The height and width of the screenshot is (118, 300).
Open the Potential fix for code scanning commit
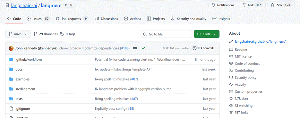click(x=140, y=59)
